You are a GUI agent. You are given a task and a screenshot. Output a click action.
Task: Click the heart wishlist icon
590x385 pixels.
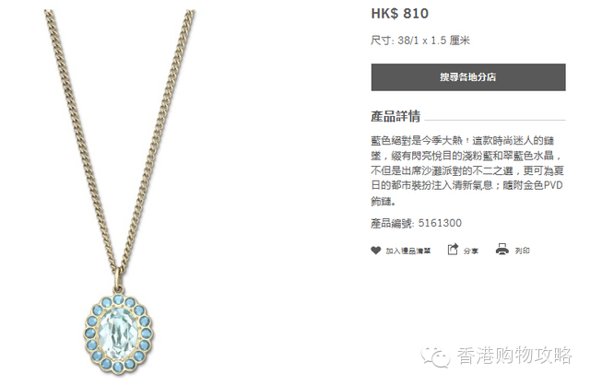[x=375, y=250]
